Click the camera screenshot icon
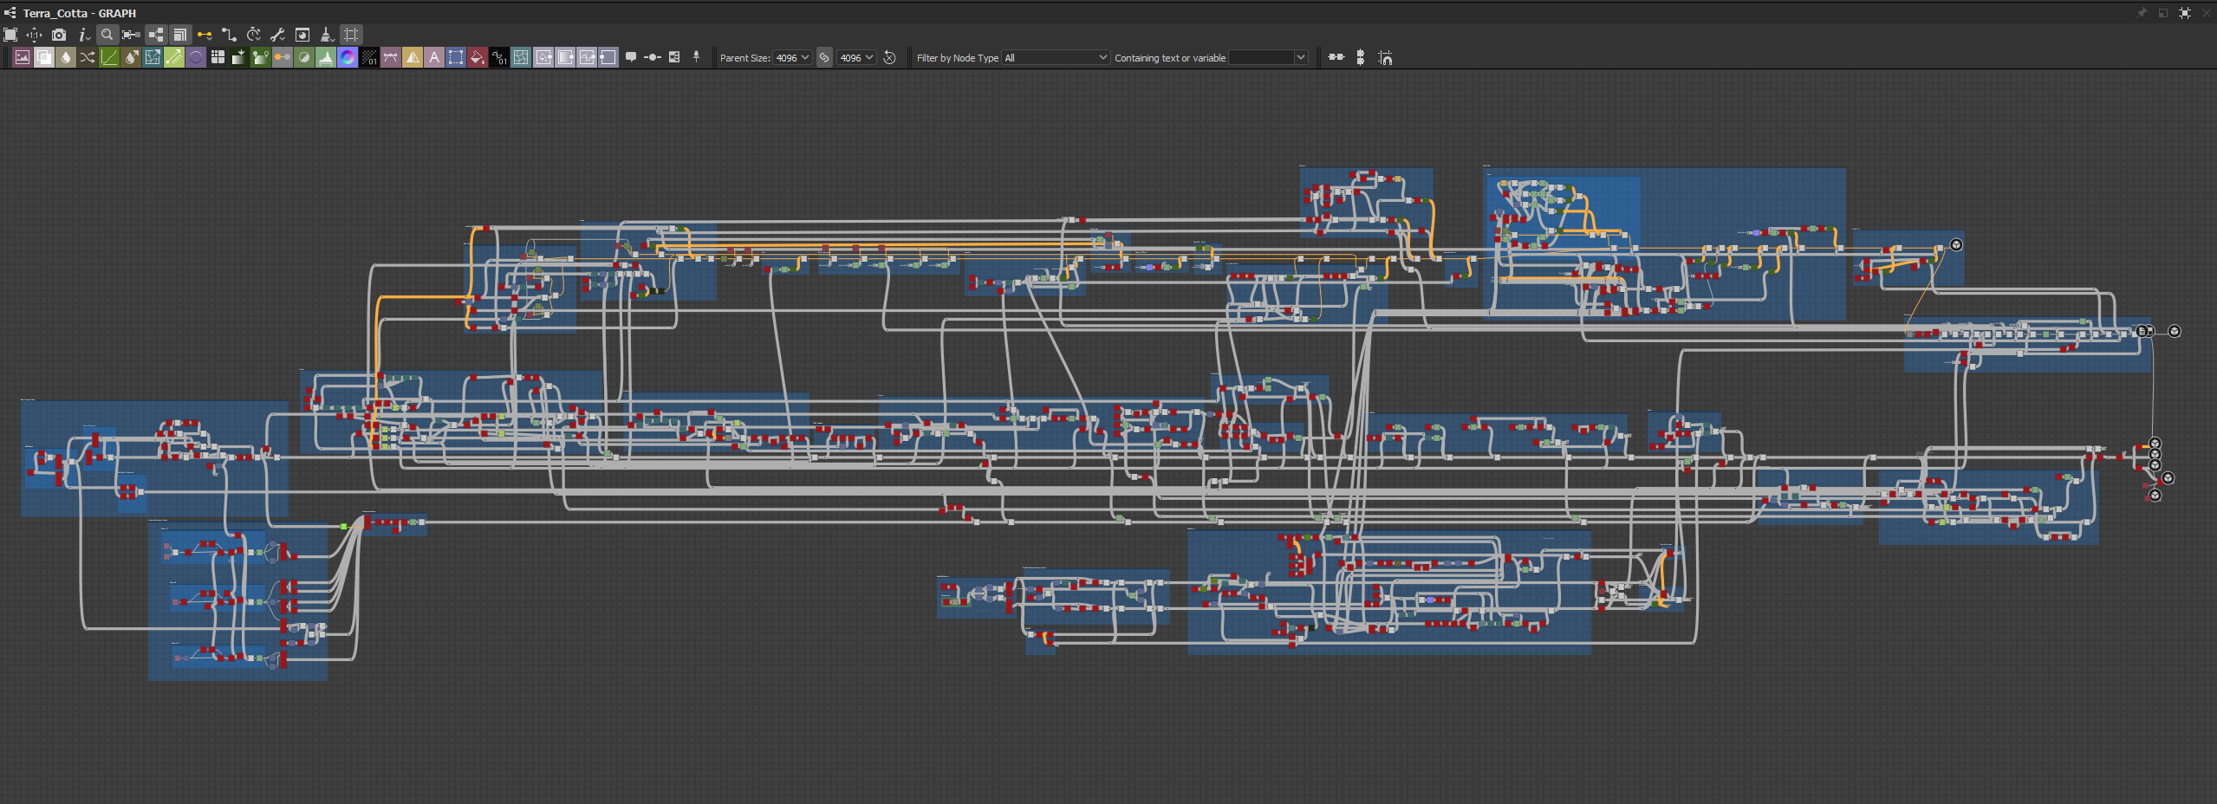The width and height of the screenshot is (2217, 804). pyautogui.click(x=59, y=35)
